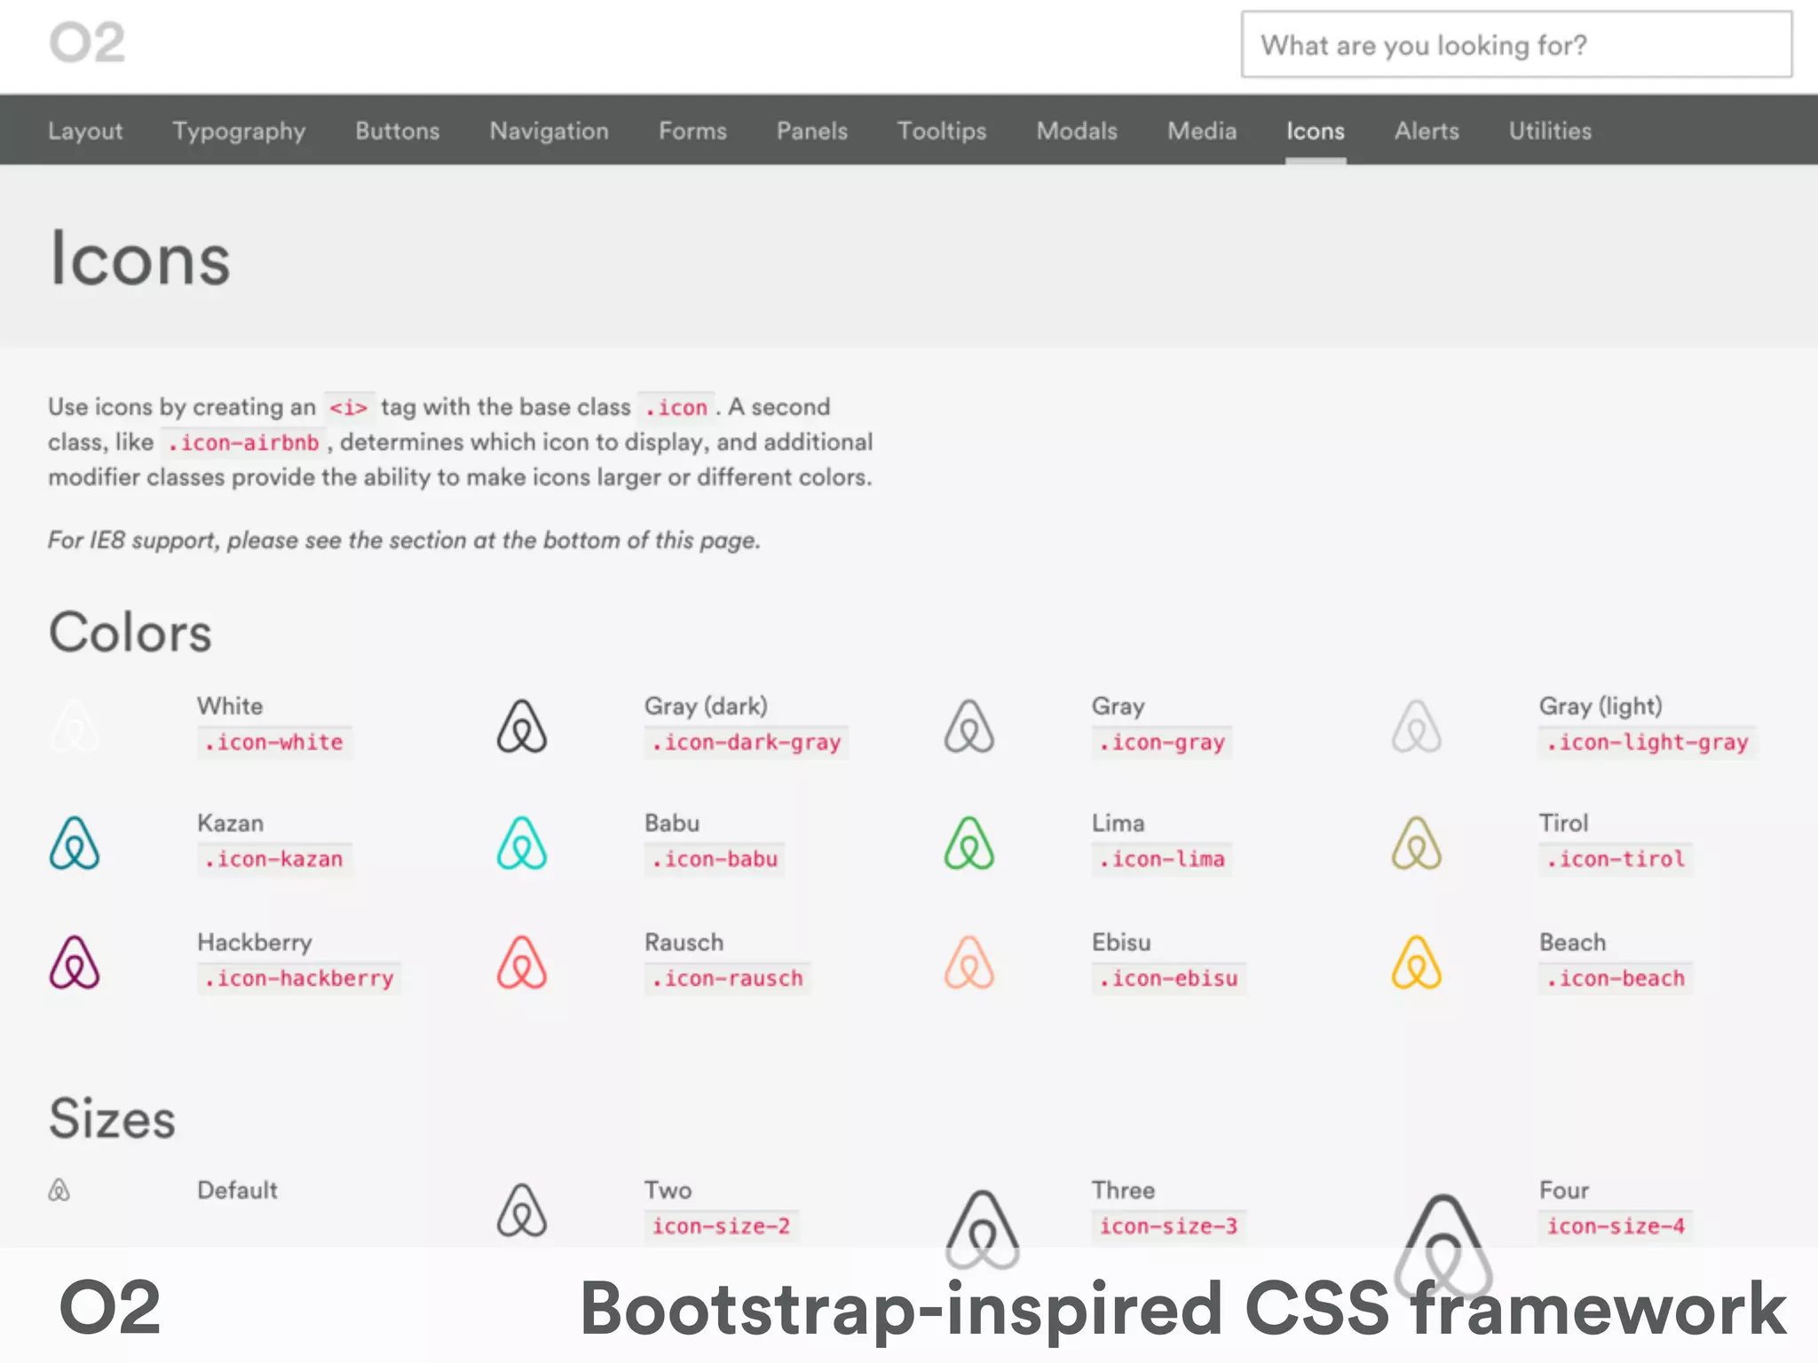Select the active Icons tab

[x=1316, y=130]
